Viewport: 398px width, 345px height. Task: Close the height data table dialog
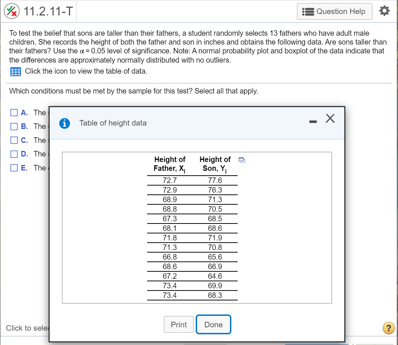(330, 119)
